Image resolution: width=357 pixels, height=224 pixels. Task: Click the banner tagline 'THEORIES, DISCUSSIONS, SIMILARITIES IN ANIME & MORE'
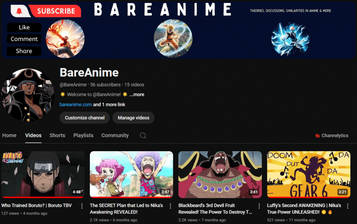pyautogui.click(x=290, y=11)
